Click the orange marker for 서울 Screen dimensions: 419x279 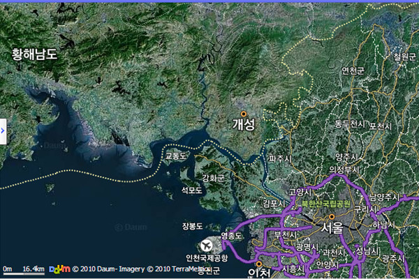332,217
